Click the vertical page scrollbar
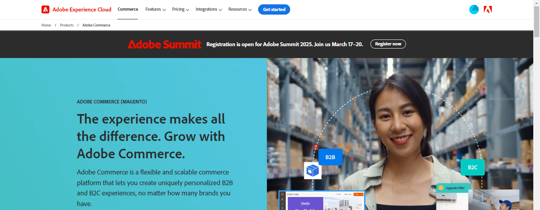Viewport: 540px width, 210px height. (x=536, y=105)
